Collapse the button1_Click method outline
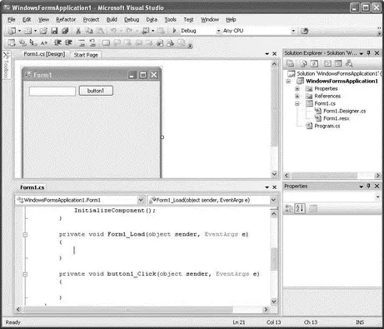The image size is (384, 329). pyautogui.click(x=25, y=274)
